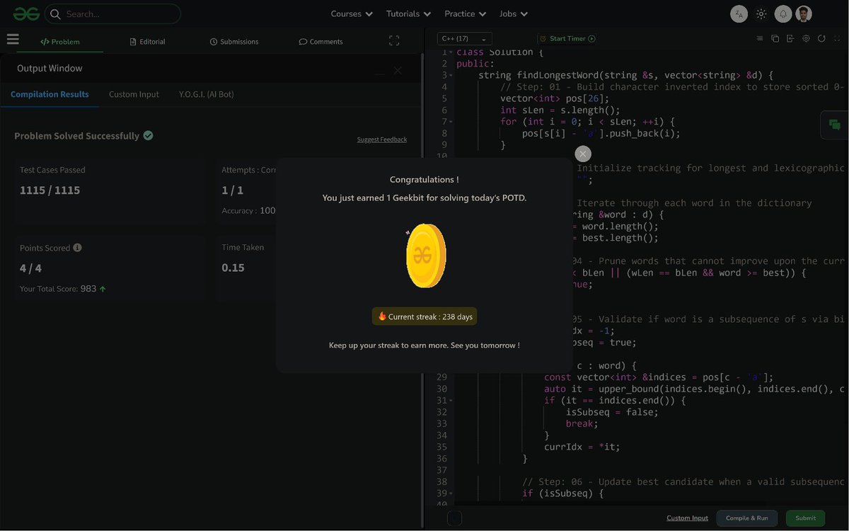Click inside the Search input field
Image resolution: width=849 pixels, height=531 pixels.
tap(112, 13)
